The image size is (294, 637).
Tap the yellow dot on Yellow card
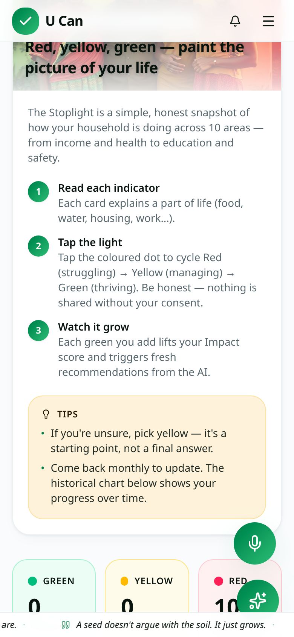coord(124,581)
